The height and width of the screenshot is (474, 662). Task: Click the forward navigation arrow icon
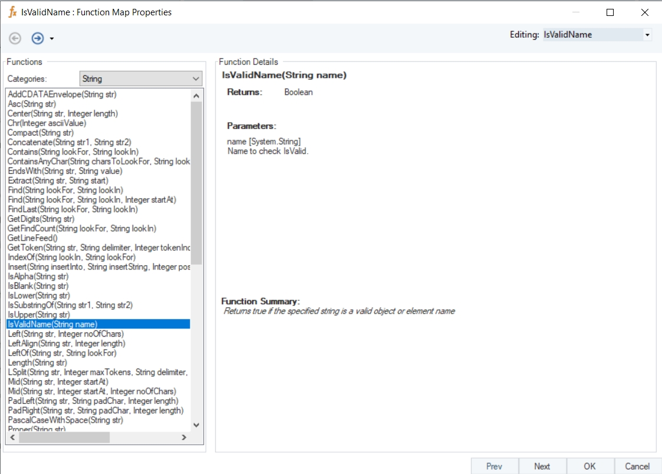click(x=38, y=38)
